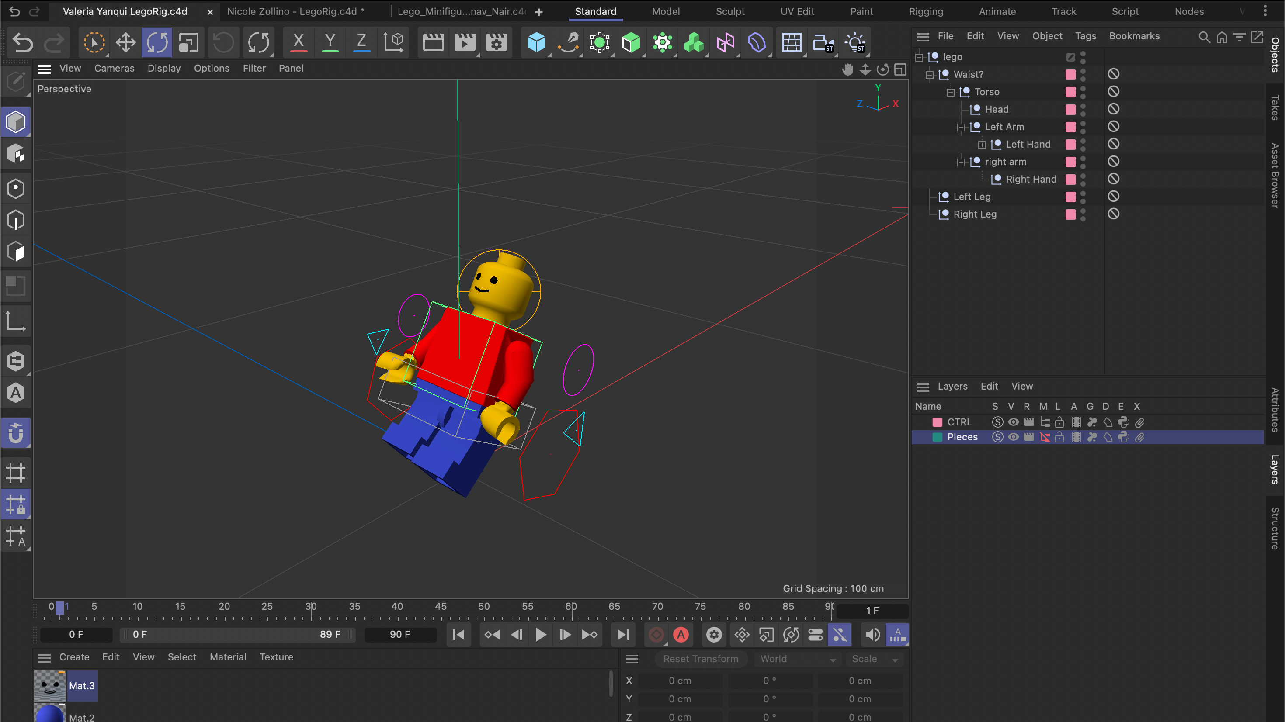Screen dimensions: 1285x722
Task: Click the viewport orbit rotate icon
Action: click(x=882, y=69)
